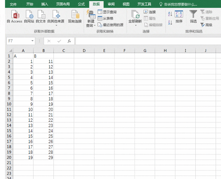
Task: Open the 文件 menu tab
Action: coord(13,4)
